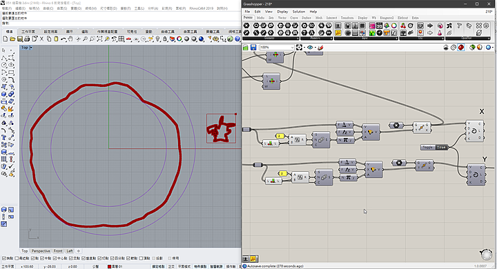
Task: Expand the Top viewport title dropdown arrow
Action: point(31,48)
